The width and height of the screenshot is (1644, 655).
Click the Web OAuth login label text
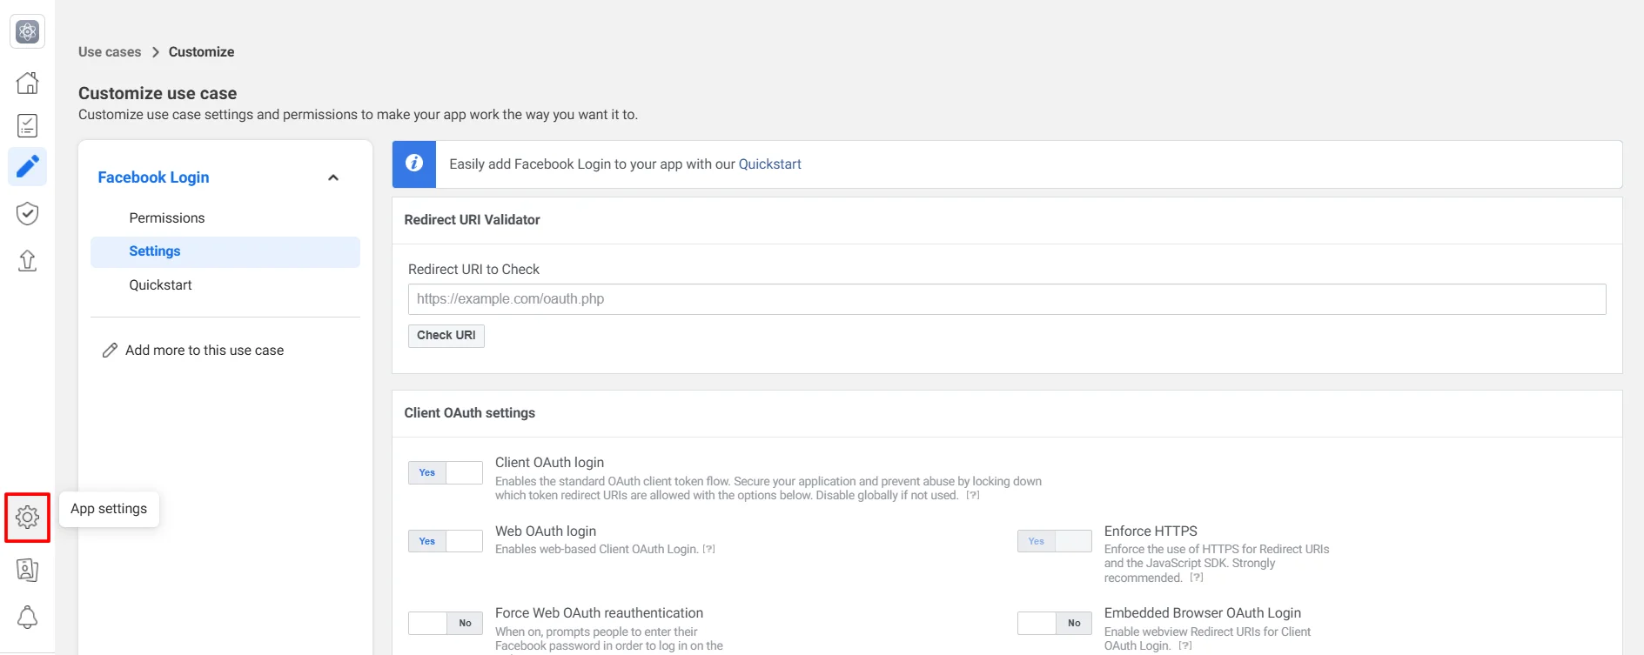(x=546, y=531)
